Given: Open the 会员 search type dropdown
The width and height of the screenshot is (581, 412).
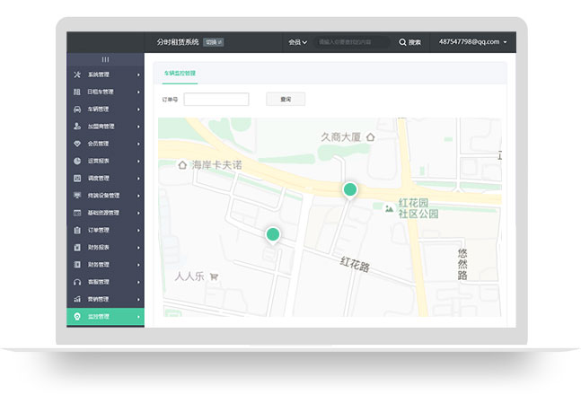Looking at the screenshot, I should [297, 42].
